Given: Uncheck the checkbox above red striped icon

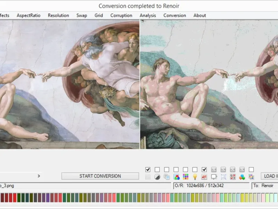Looking at the screenshot, I should point(204,170).
